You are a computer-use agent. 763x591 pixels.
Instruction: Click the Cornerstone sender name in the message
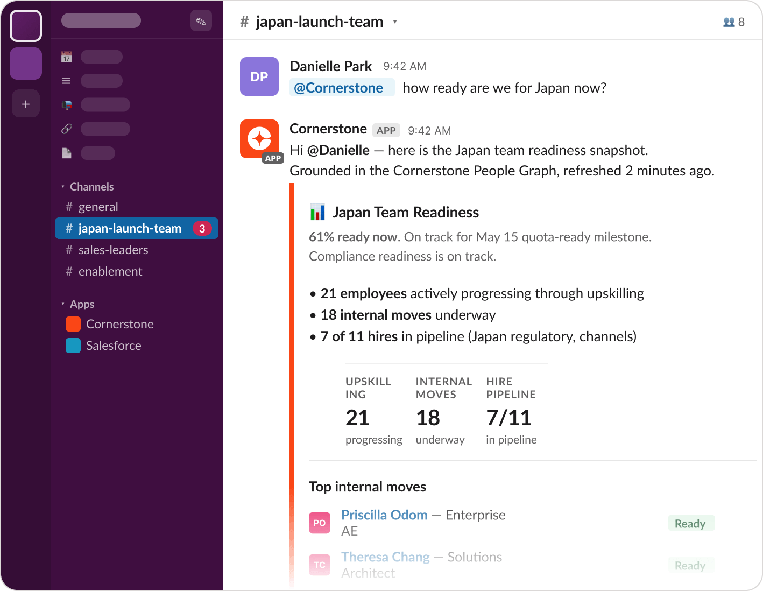(328, 129)
